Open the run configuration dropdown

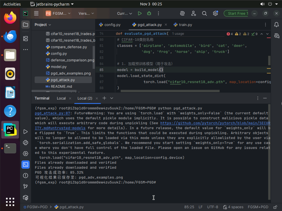tap(125, 13)
